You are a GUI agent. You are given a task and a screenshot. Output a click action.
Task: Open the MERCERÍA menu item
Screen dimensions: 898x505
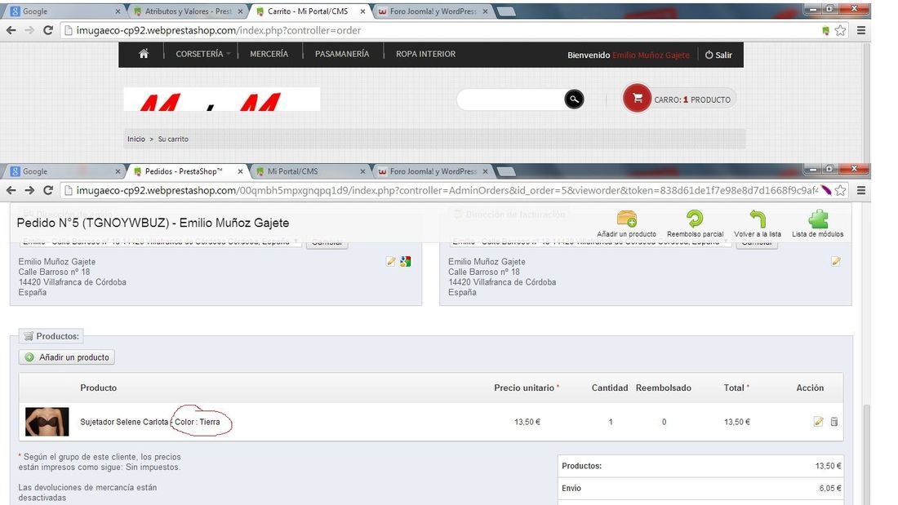point(269,54)
